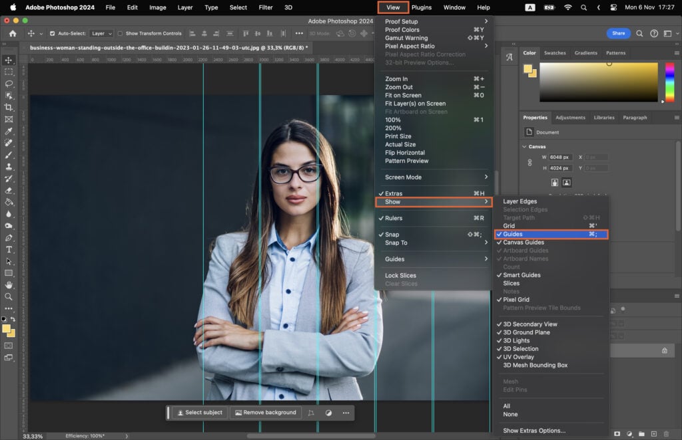Select the Type tool

click(x=9, y=250)
